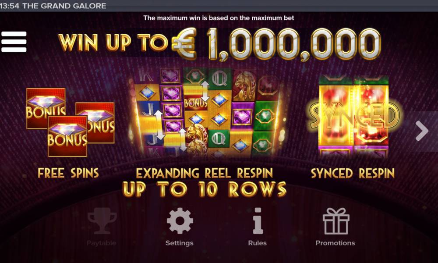
Task: Go to next slide with right chevron
Action: 422,131
